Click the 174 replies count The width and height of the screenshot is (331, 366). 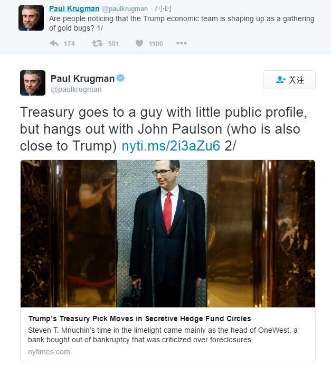click(x=69, y=44)
